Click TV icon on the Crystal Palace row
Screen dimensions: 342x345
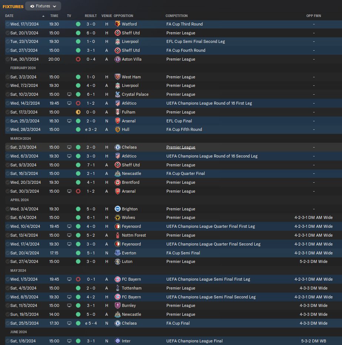[x=69, y=94]
